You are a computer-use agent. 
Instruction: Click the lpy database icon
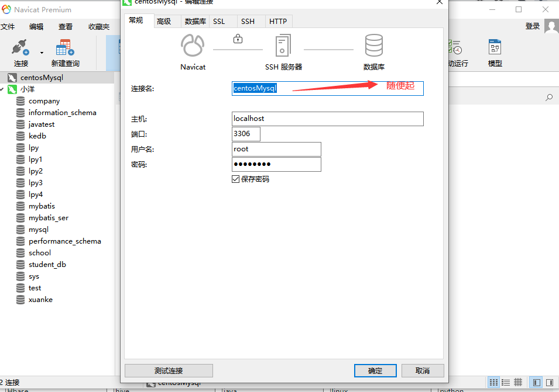[20, 148]
